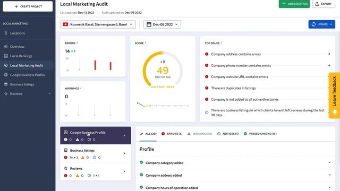This screenshot has height=191, width=340.
Task: Select the Google Business Profile category card
Action: pyautogui.click(x=96, y=135)
